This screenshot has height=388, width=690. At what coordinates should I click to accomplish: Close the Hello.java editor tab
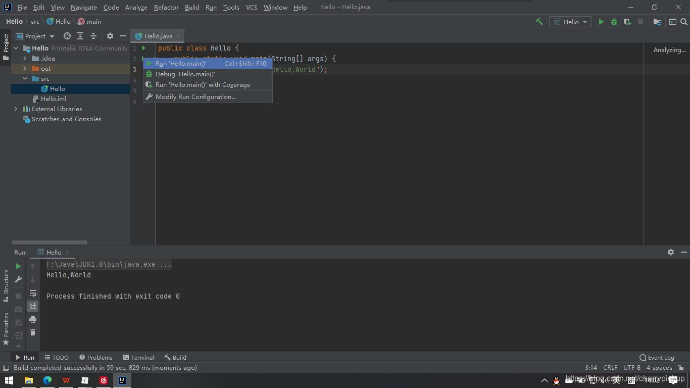pyautogui.click(x=179, y=36)
